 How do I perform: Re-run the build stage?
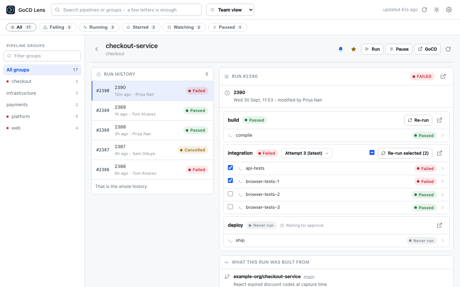[x=418, y=120]
